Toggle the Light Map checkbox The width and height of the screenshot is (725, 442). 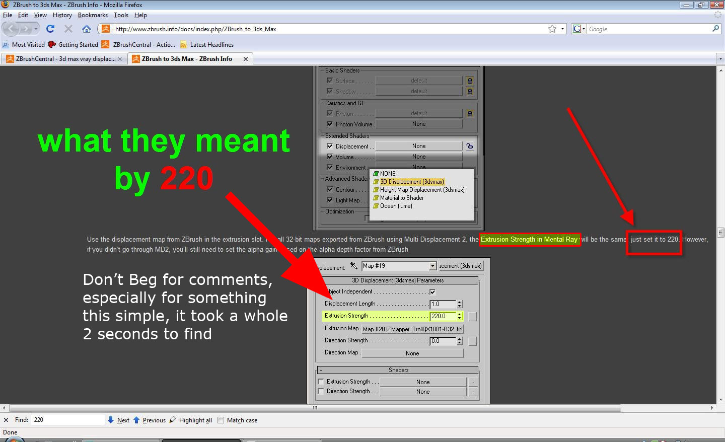330,200
